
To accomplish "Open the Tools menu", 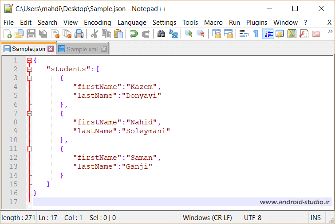I will (190, 23).
